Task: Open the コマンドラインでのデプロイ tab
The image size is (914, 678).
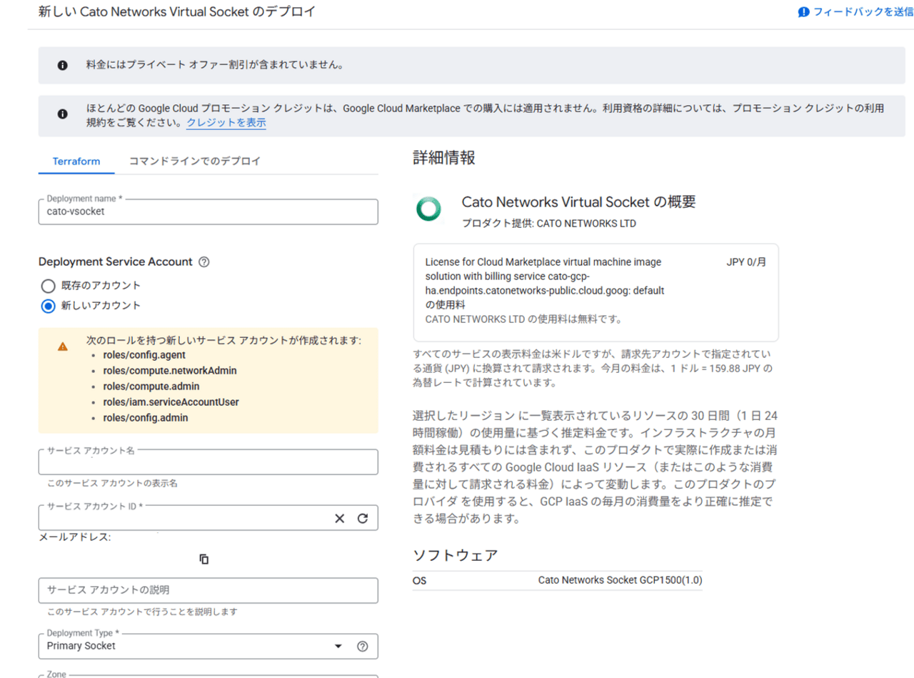Action: 194,161
